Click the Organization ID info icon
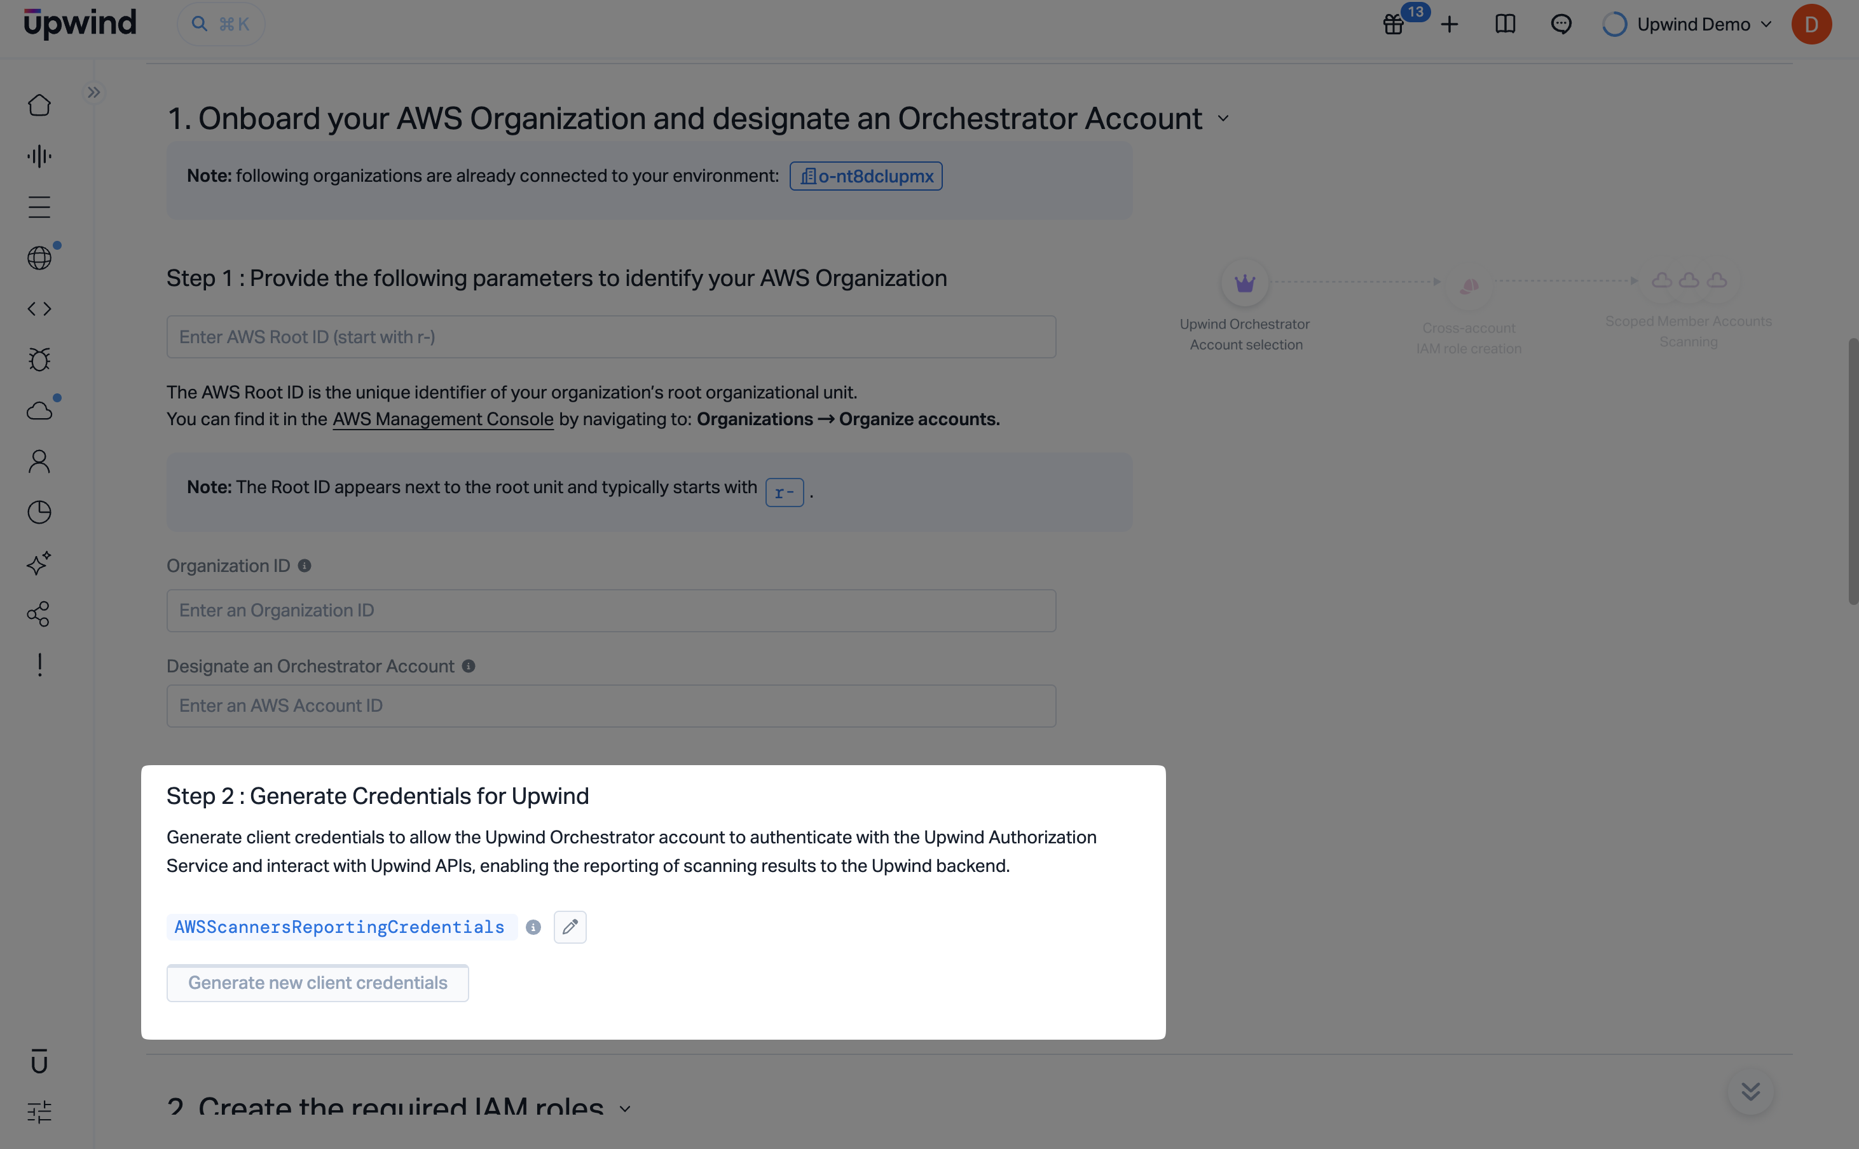 coord(305,566)
